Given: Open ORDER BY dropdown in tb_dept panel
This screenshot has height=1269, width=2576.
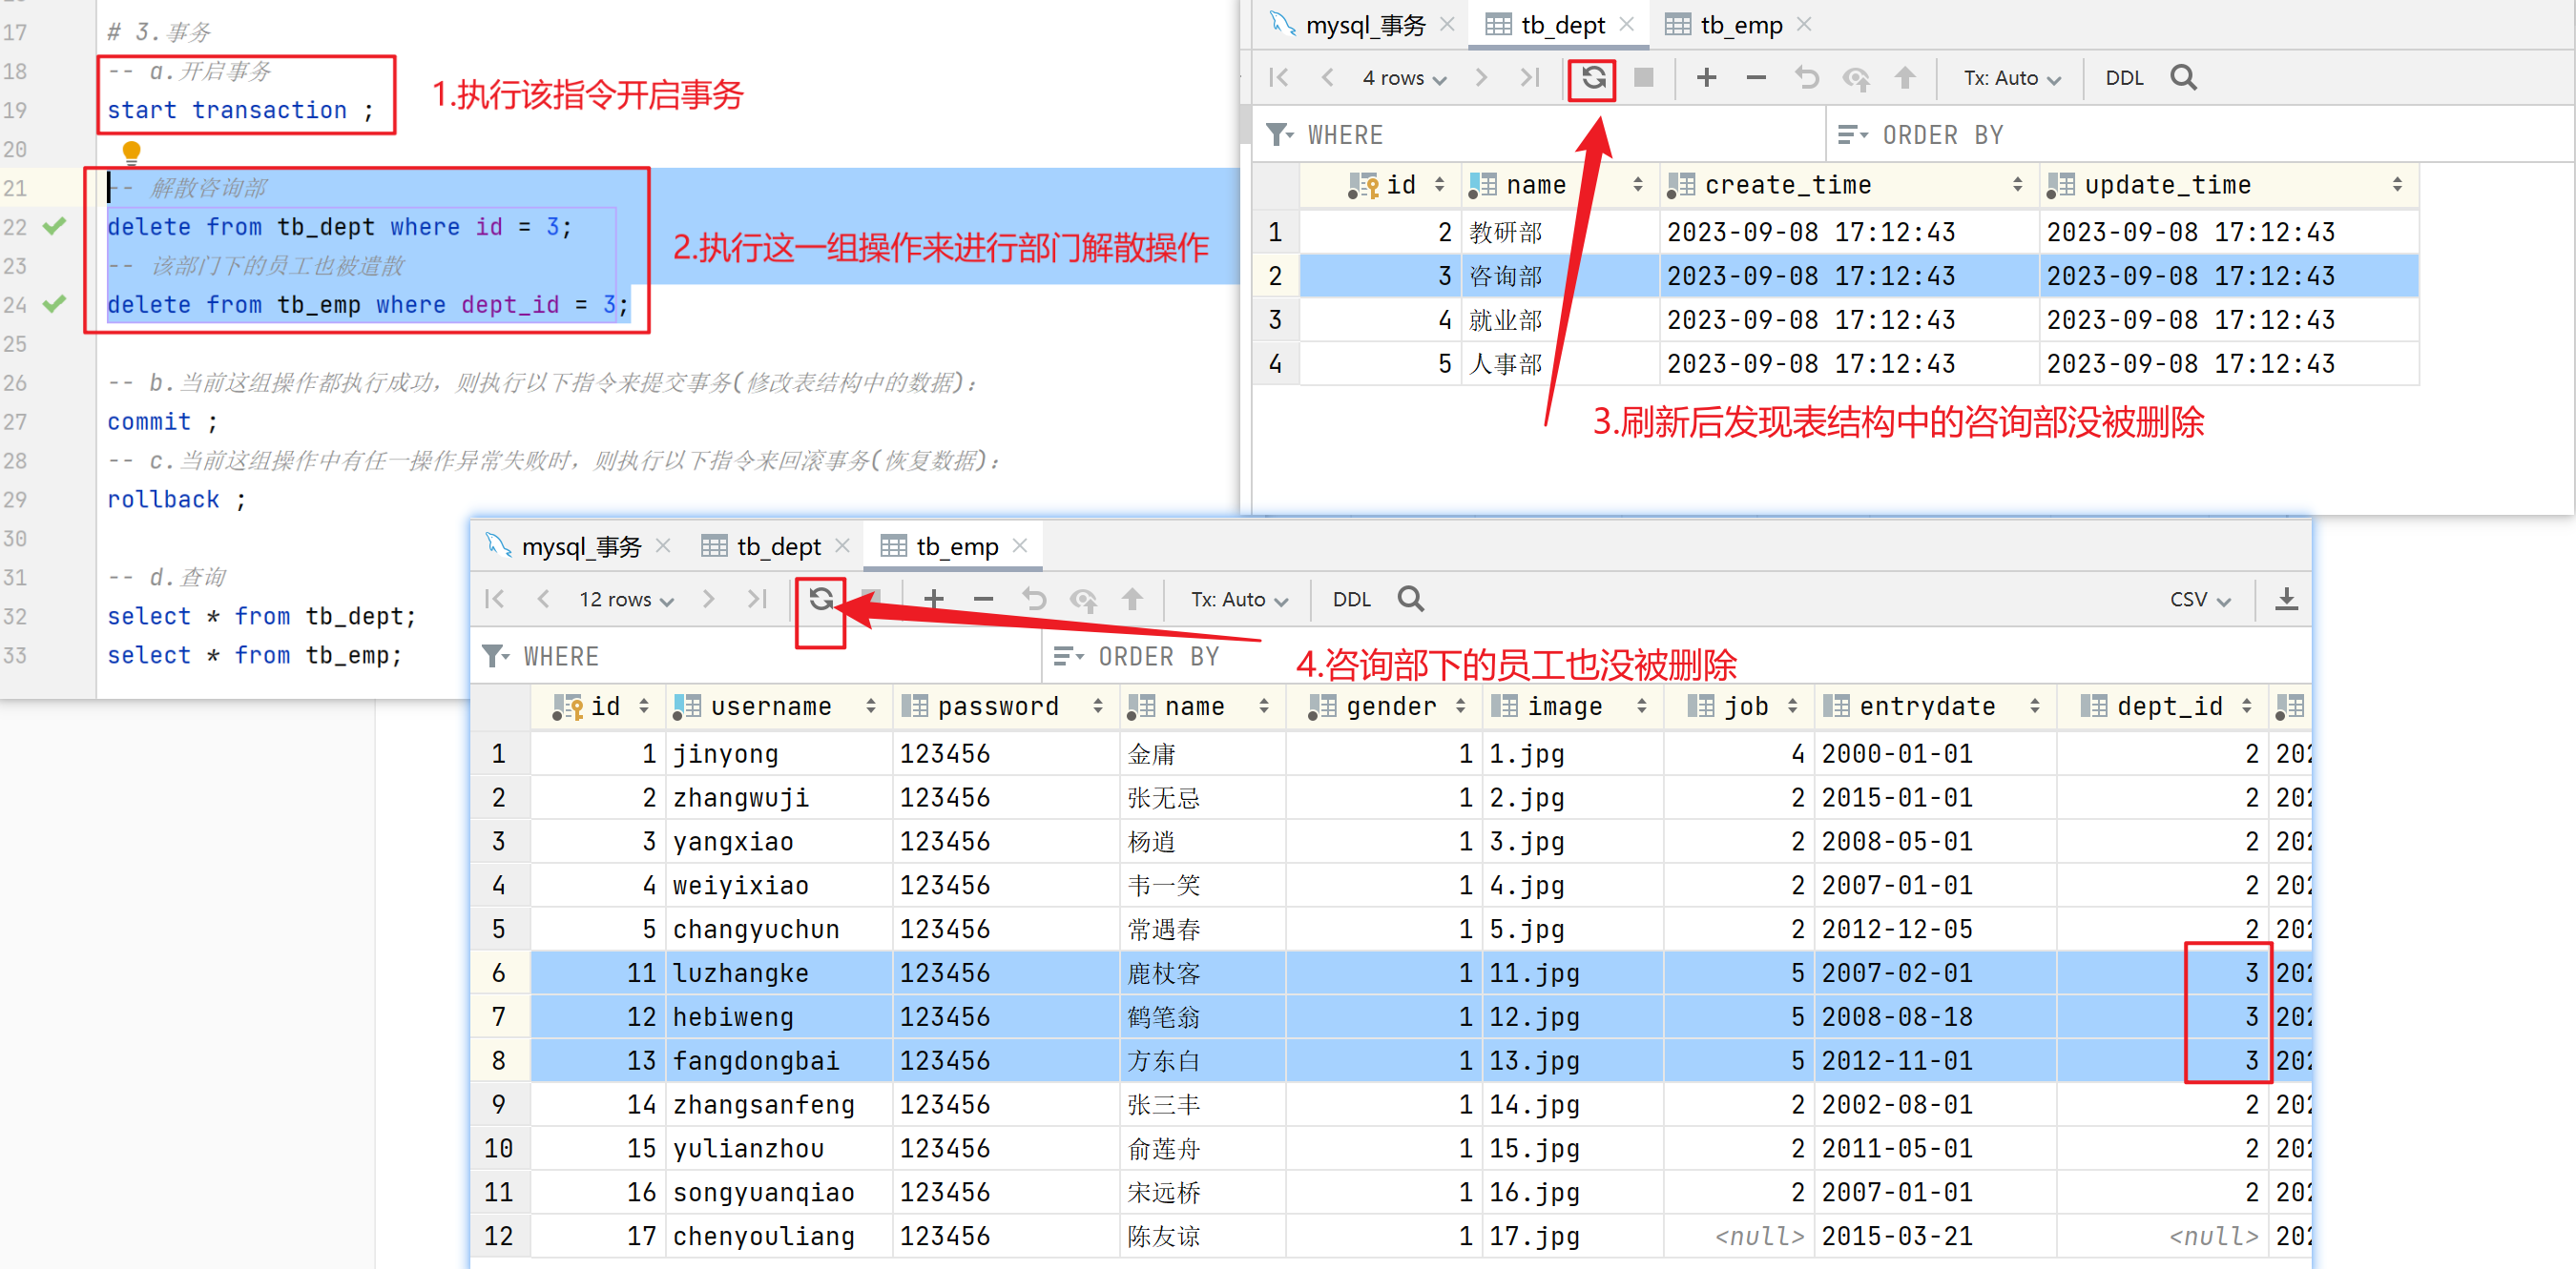Looking at the screenshot, I should tap(1853, 133).
